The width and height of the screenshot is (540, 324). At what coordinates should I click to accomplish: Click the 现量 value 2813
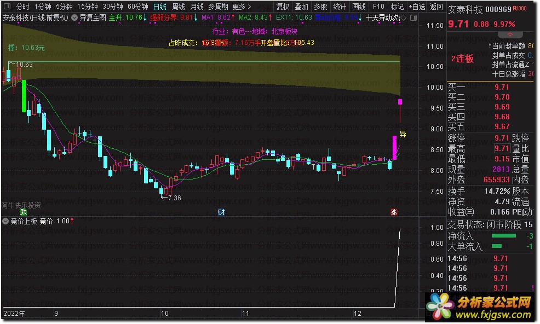pyautogui.click(x=501, y=170)
